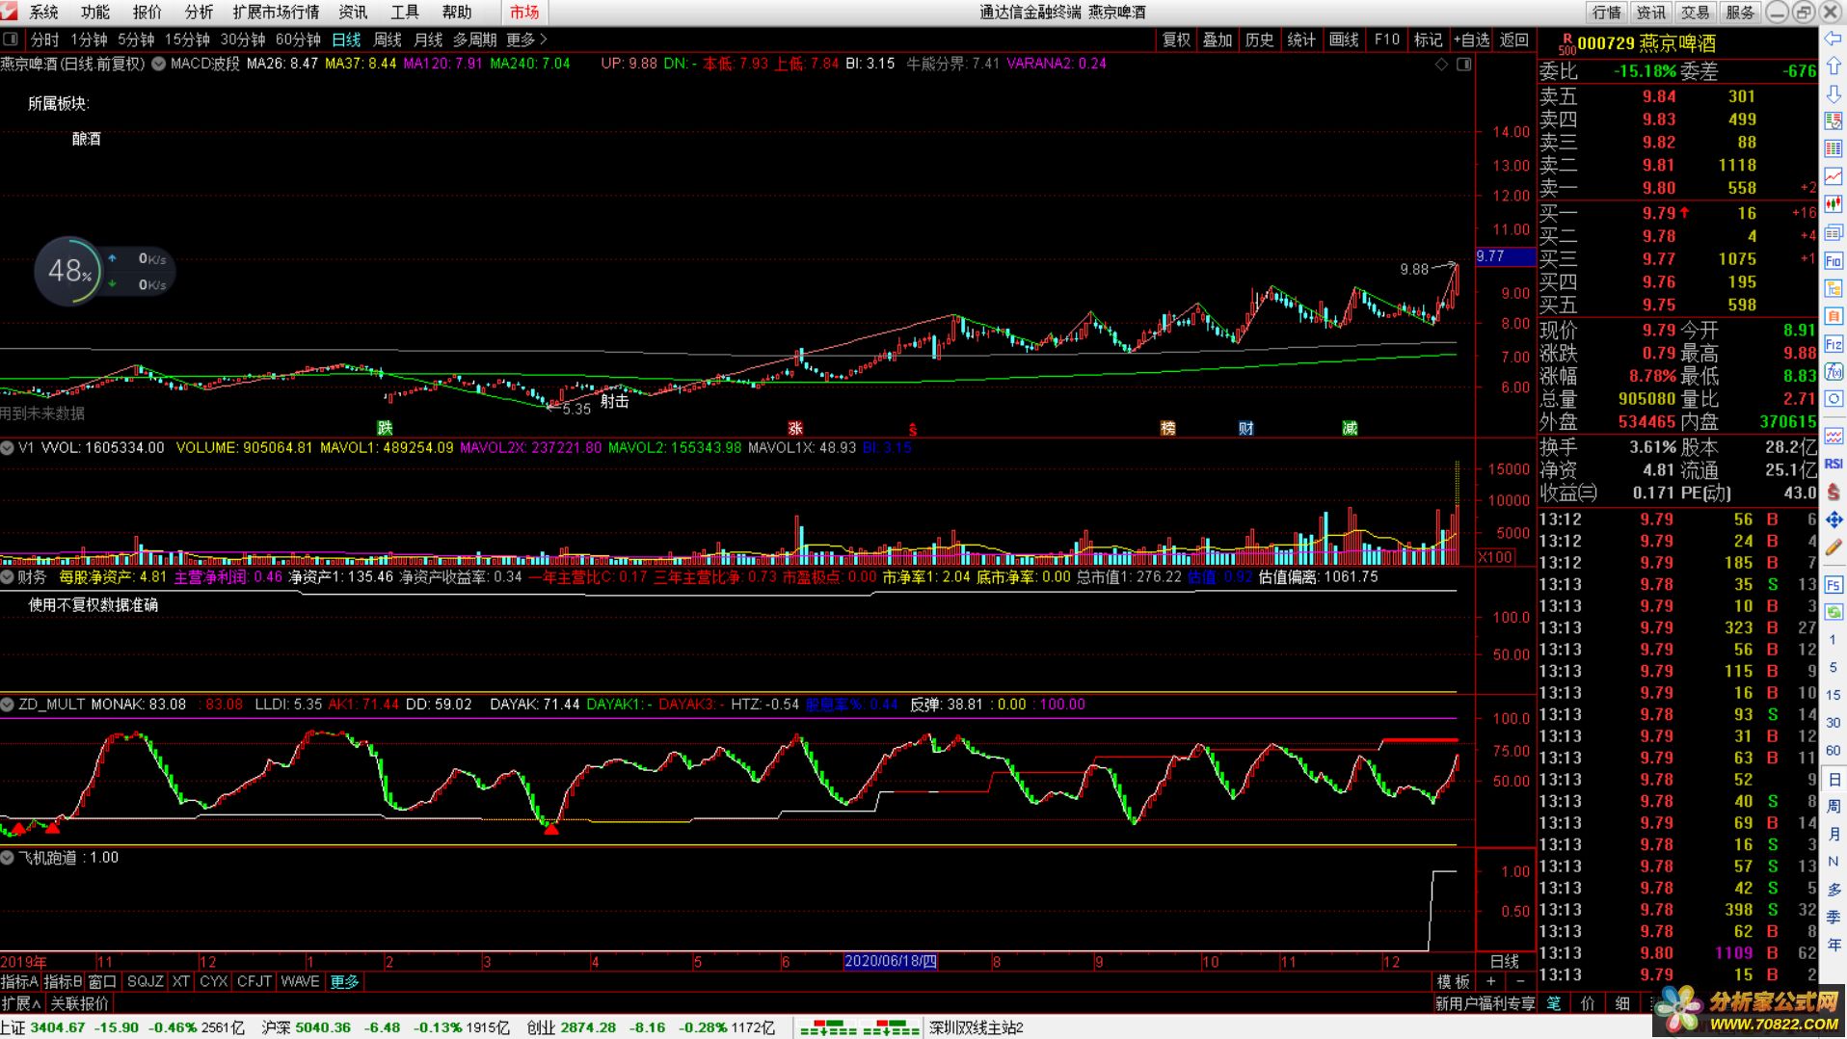Select the 分时 intraday view
The width and height of the screenshot is (1847, 1039).
(x=44, y=40)
